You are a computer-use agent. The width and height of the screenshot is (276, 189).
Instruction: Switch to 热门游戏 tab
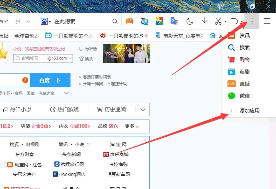click(x=65, y=109)
